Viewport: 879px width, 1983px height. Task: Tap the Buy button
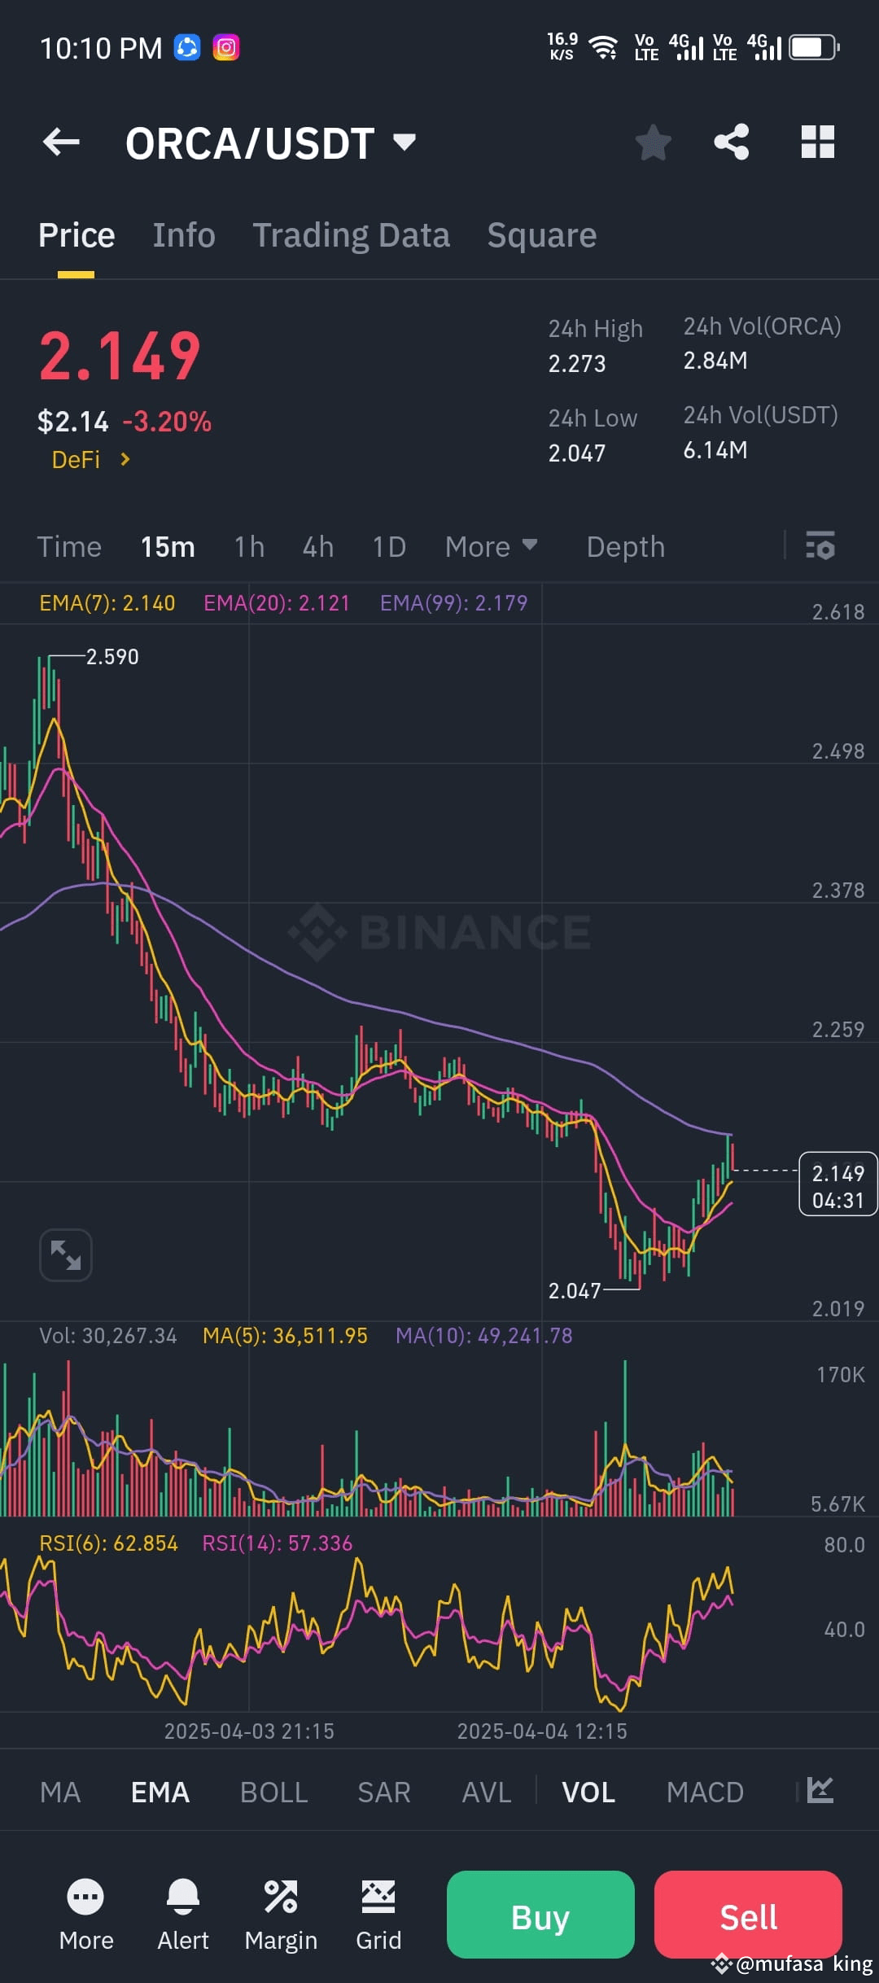click(540, 1915)
